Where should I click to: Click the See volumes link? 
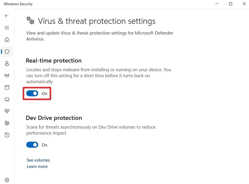[x=38, y=160]
